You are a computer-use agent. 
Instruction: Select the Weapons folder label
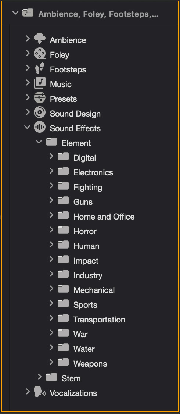[90, 364]
